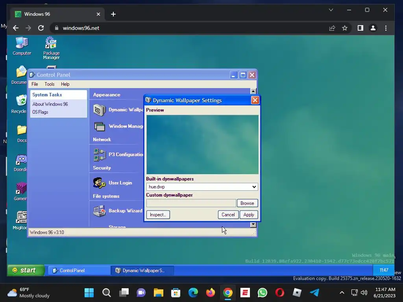Close the Dynamic Wallpaper Settings dialog
Image resolution: width=403 pixels, height=302 pixels.
click(255, 100)
